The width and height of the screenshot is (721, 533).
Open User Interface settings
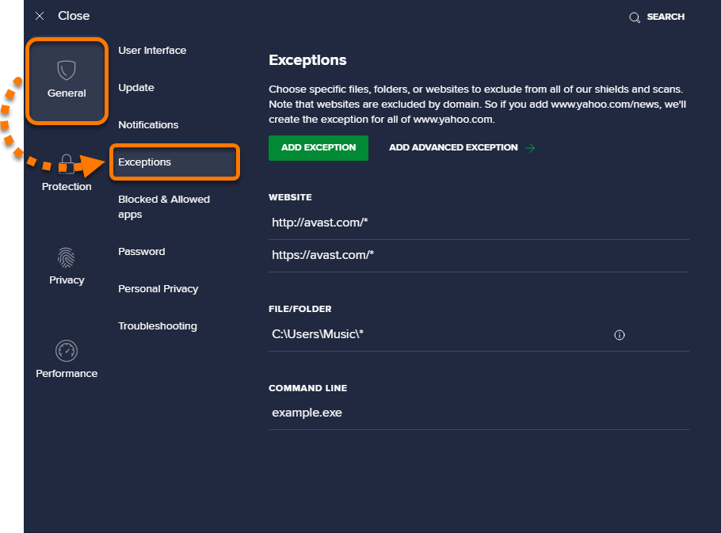[x=152, y=51]
